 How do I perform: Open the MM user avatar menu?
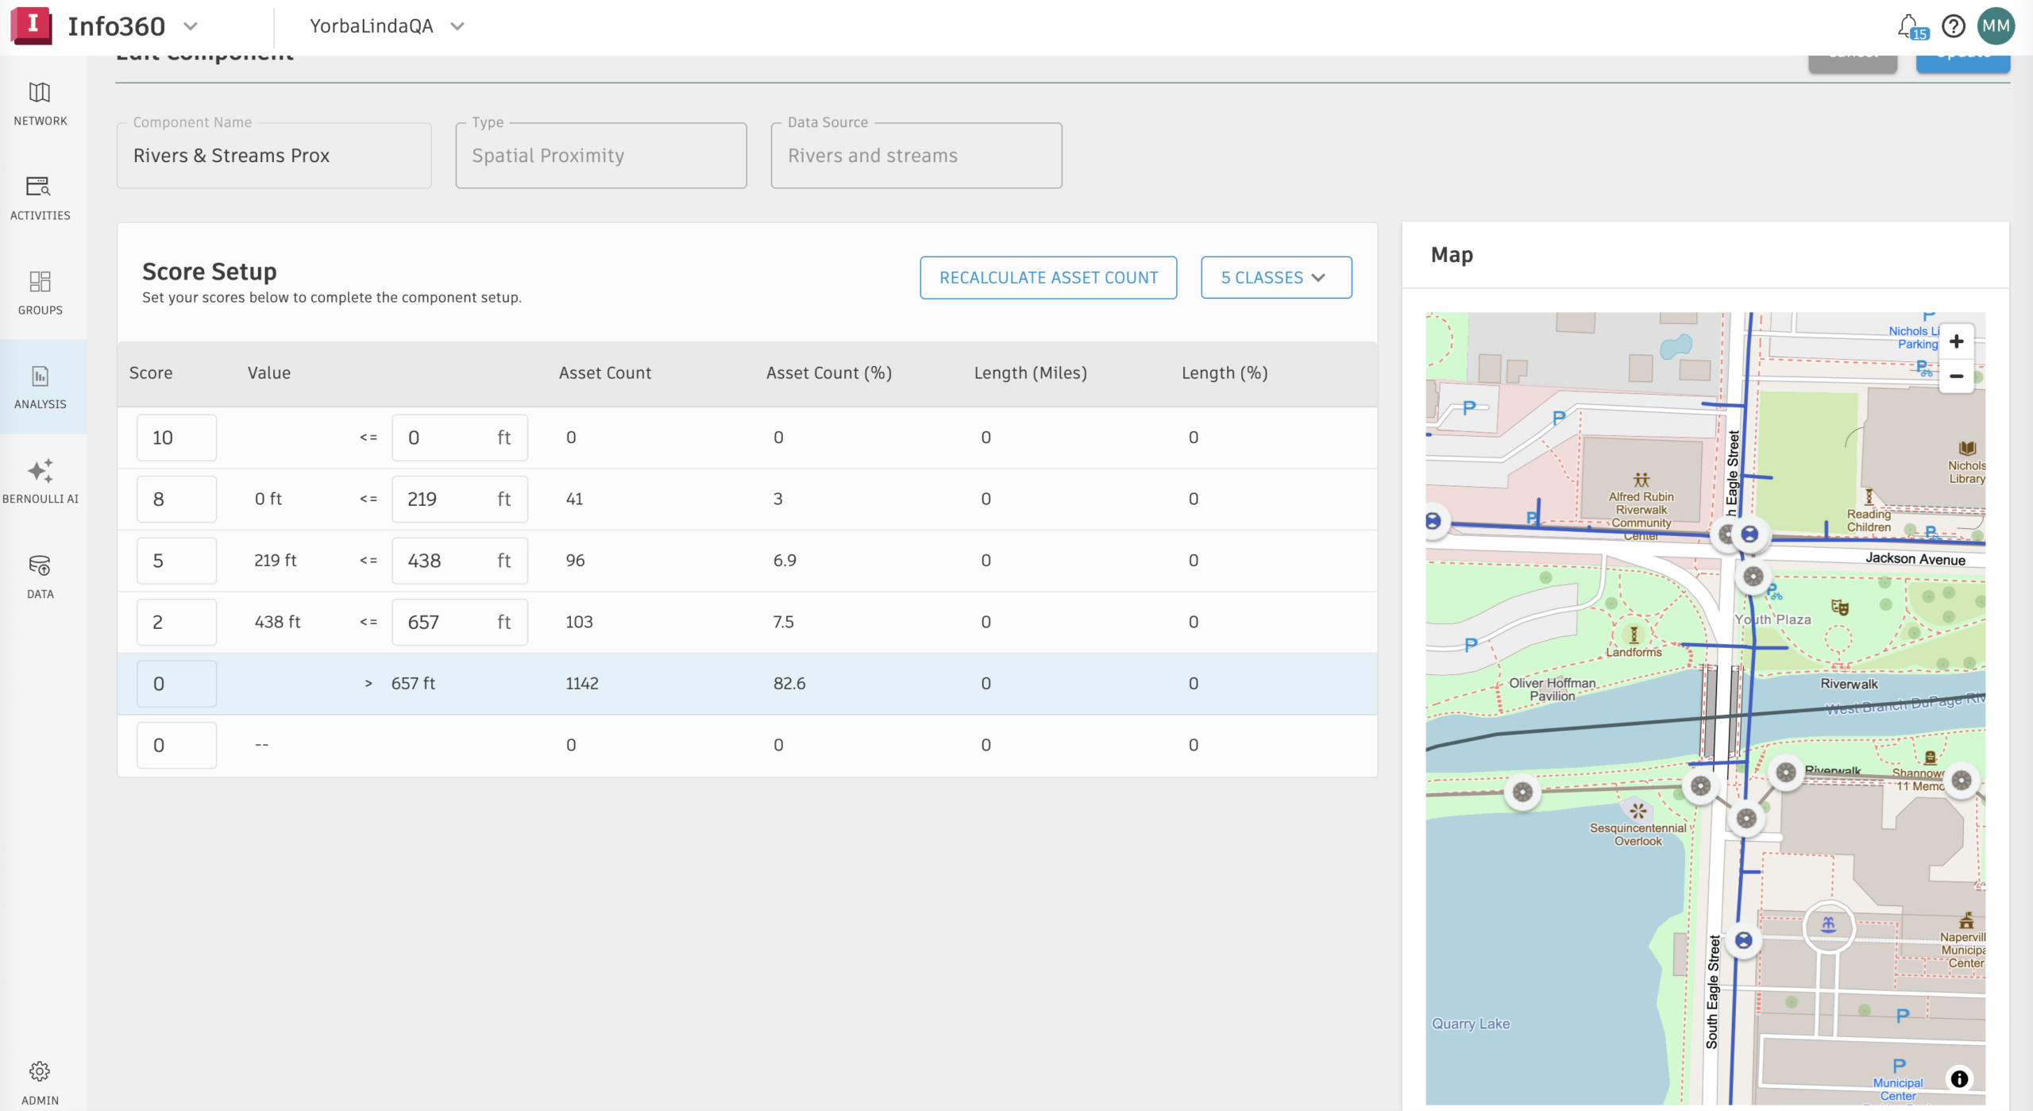1995,26
